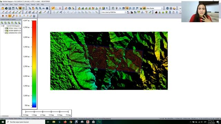Toggle the hill shading icon
Viewport: 221px width, 124px height.
[144, 8]
